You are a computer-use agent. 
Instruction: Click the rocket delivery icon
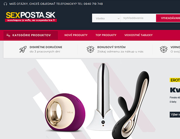click(23, 49)
